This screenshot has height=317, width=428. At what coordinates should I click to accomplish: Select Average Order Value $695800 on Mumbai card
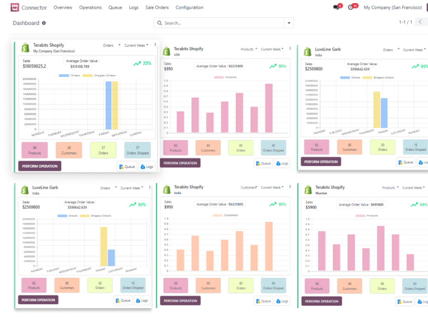(x=361, y=205)
